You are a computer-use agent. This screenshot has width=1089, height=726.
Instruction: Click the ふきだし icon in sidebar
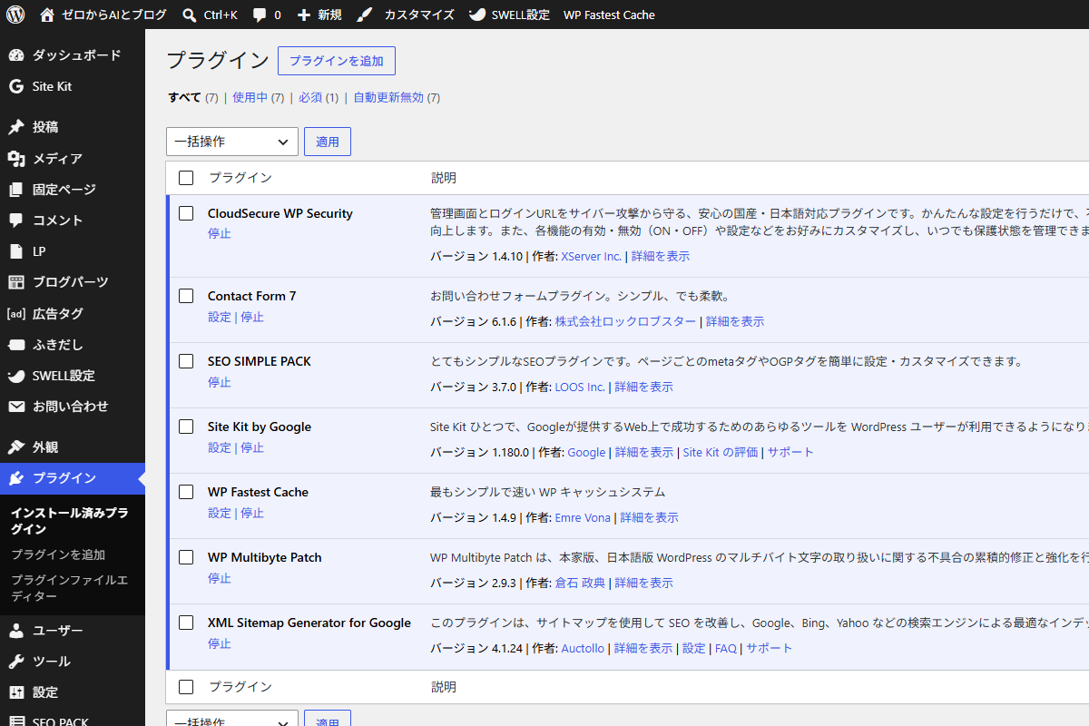click(16, 345)
